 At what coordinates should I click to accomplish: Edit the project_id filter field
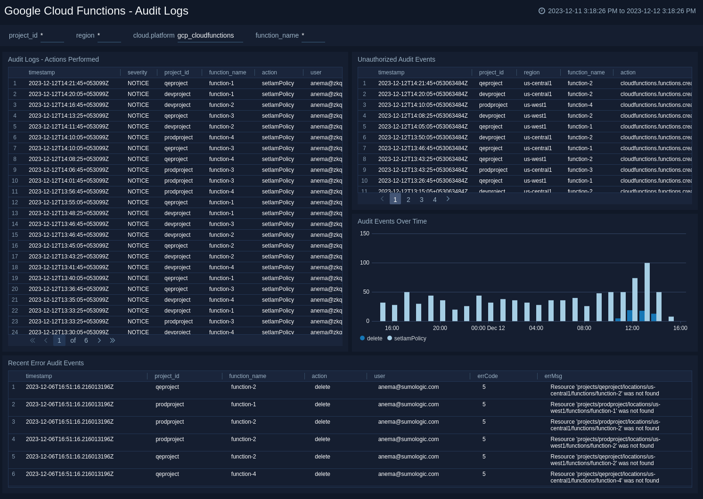click(x=52, y=36)
